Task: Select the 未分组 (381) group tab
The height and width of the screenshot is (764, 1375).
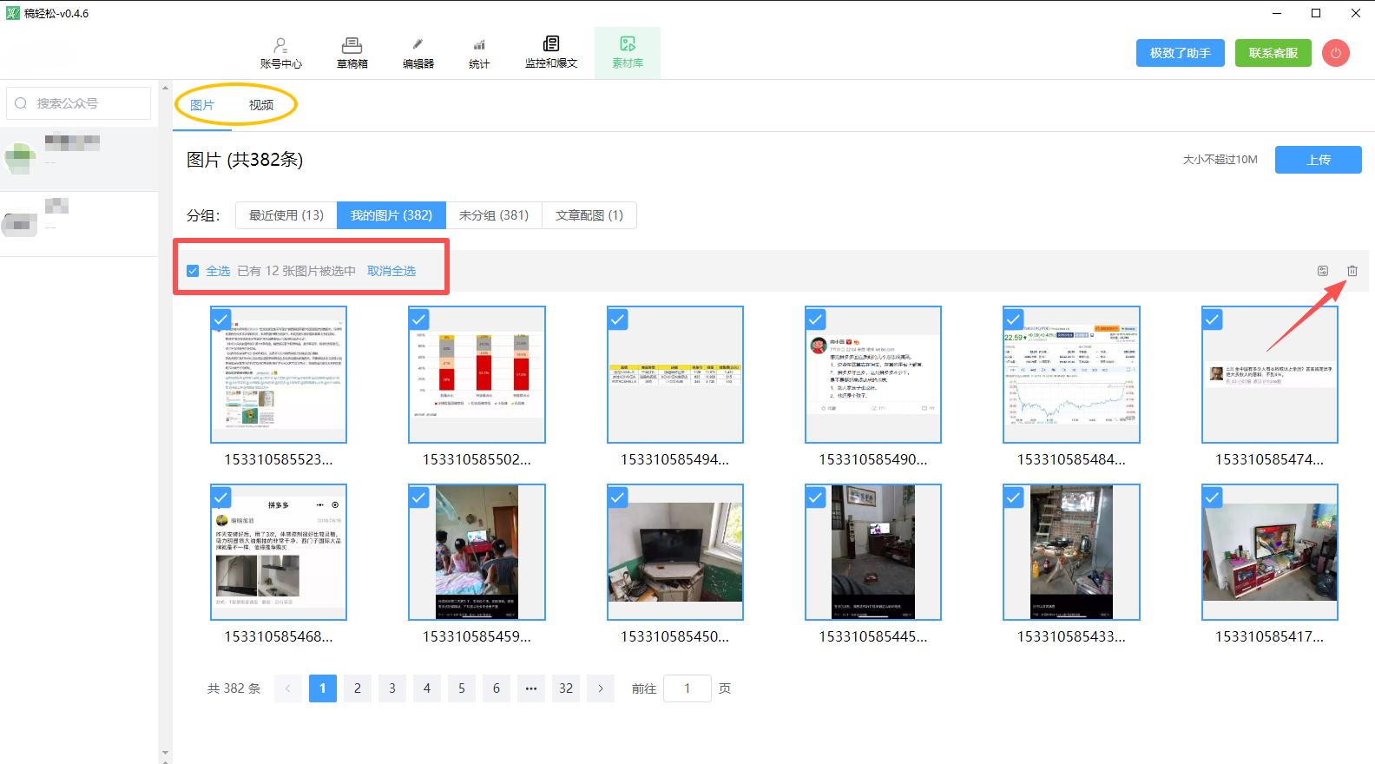Action: (x=493, y=215)
